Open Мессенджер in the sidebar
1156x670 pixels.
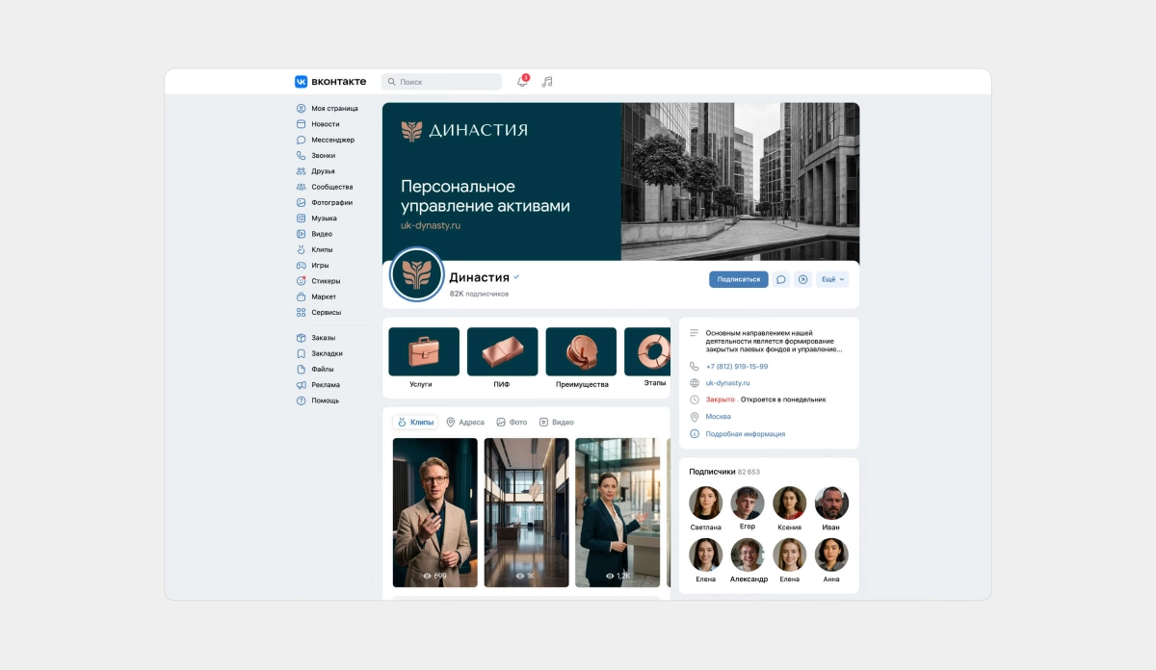[326, 140]
